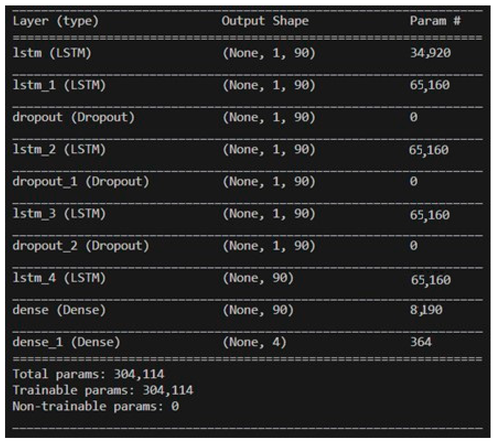Click the lstm_4 (LSTM) layer name
This screenshot has width=496, height=443.
click(x=59, y=278)
